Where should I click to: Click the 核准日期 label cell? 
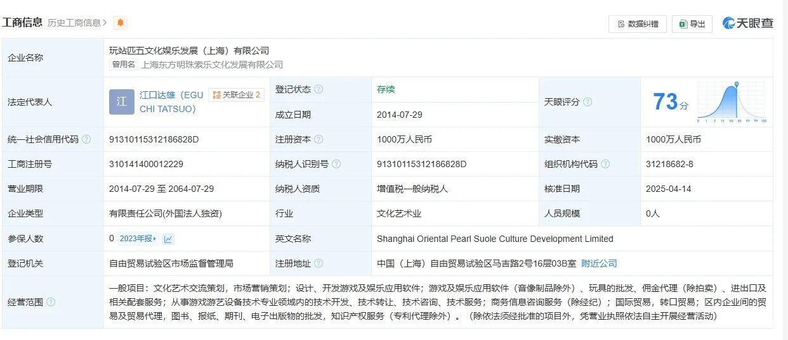589,189
